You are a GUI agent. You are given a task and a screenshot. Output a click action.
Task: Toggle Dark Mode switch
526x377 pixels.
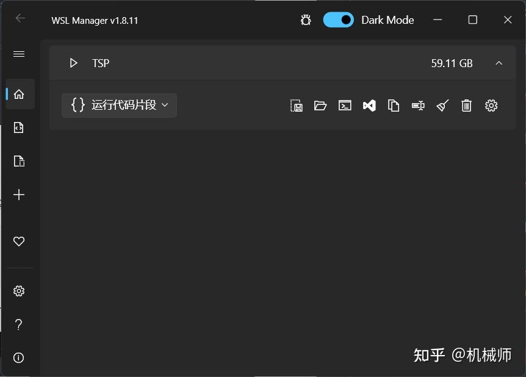click(x=339, y=20)
